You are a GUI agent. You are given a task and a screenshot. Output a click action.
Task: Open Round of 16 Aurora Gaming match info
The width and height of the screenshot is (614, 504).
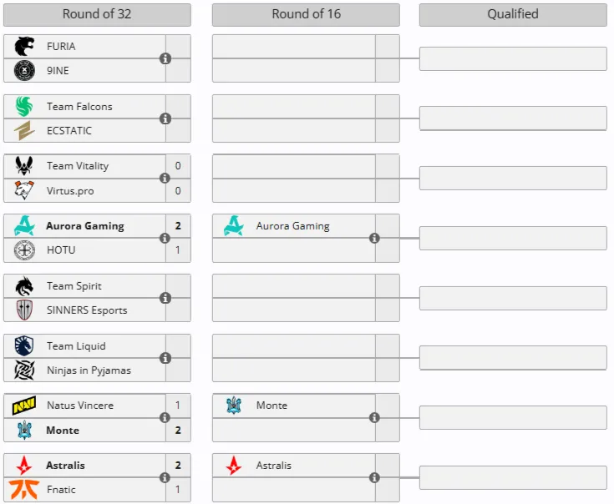[374, 238]
